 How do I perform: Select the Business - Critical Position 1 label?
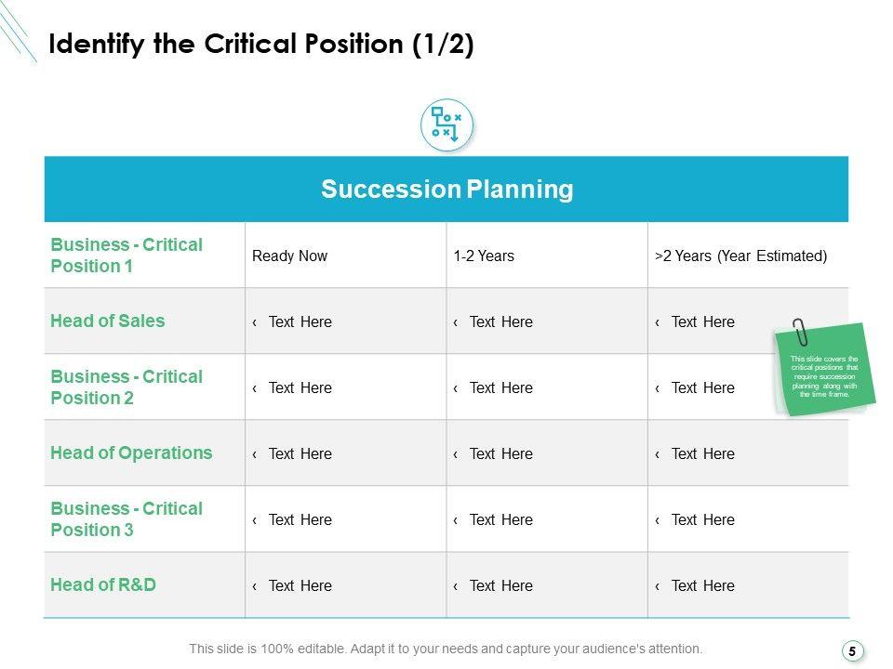pos(127,256)
